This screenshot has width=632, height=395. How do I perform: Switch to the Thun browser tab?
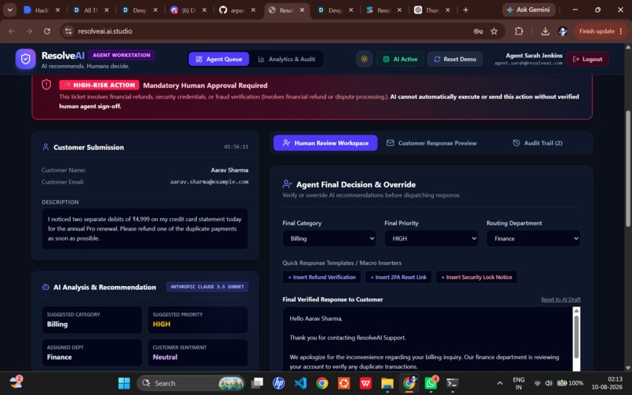(x=432, y=10)
